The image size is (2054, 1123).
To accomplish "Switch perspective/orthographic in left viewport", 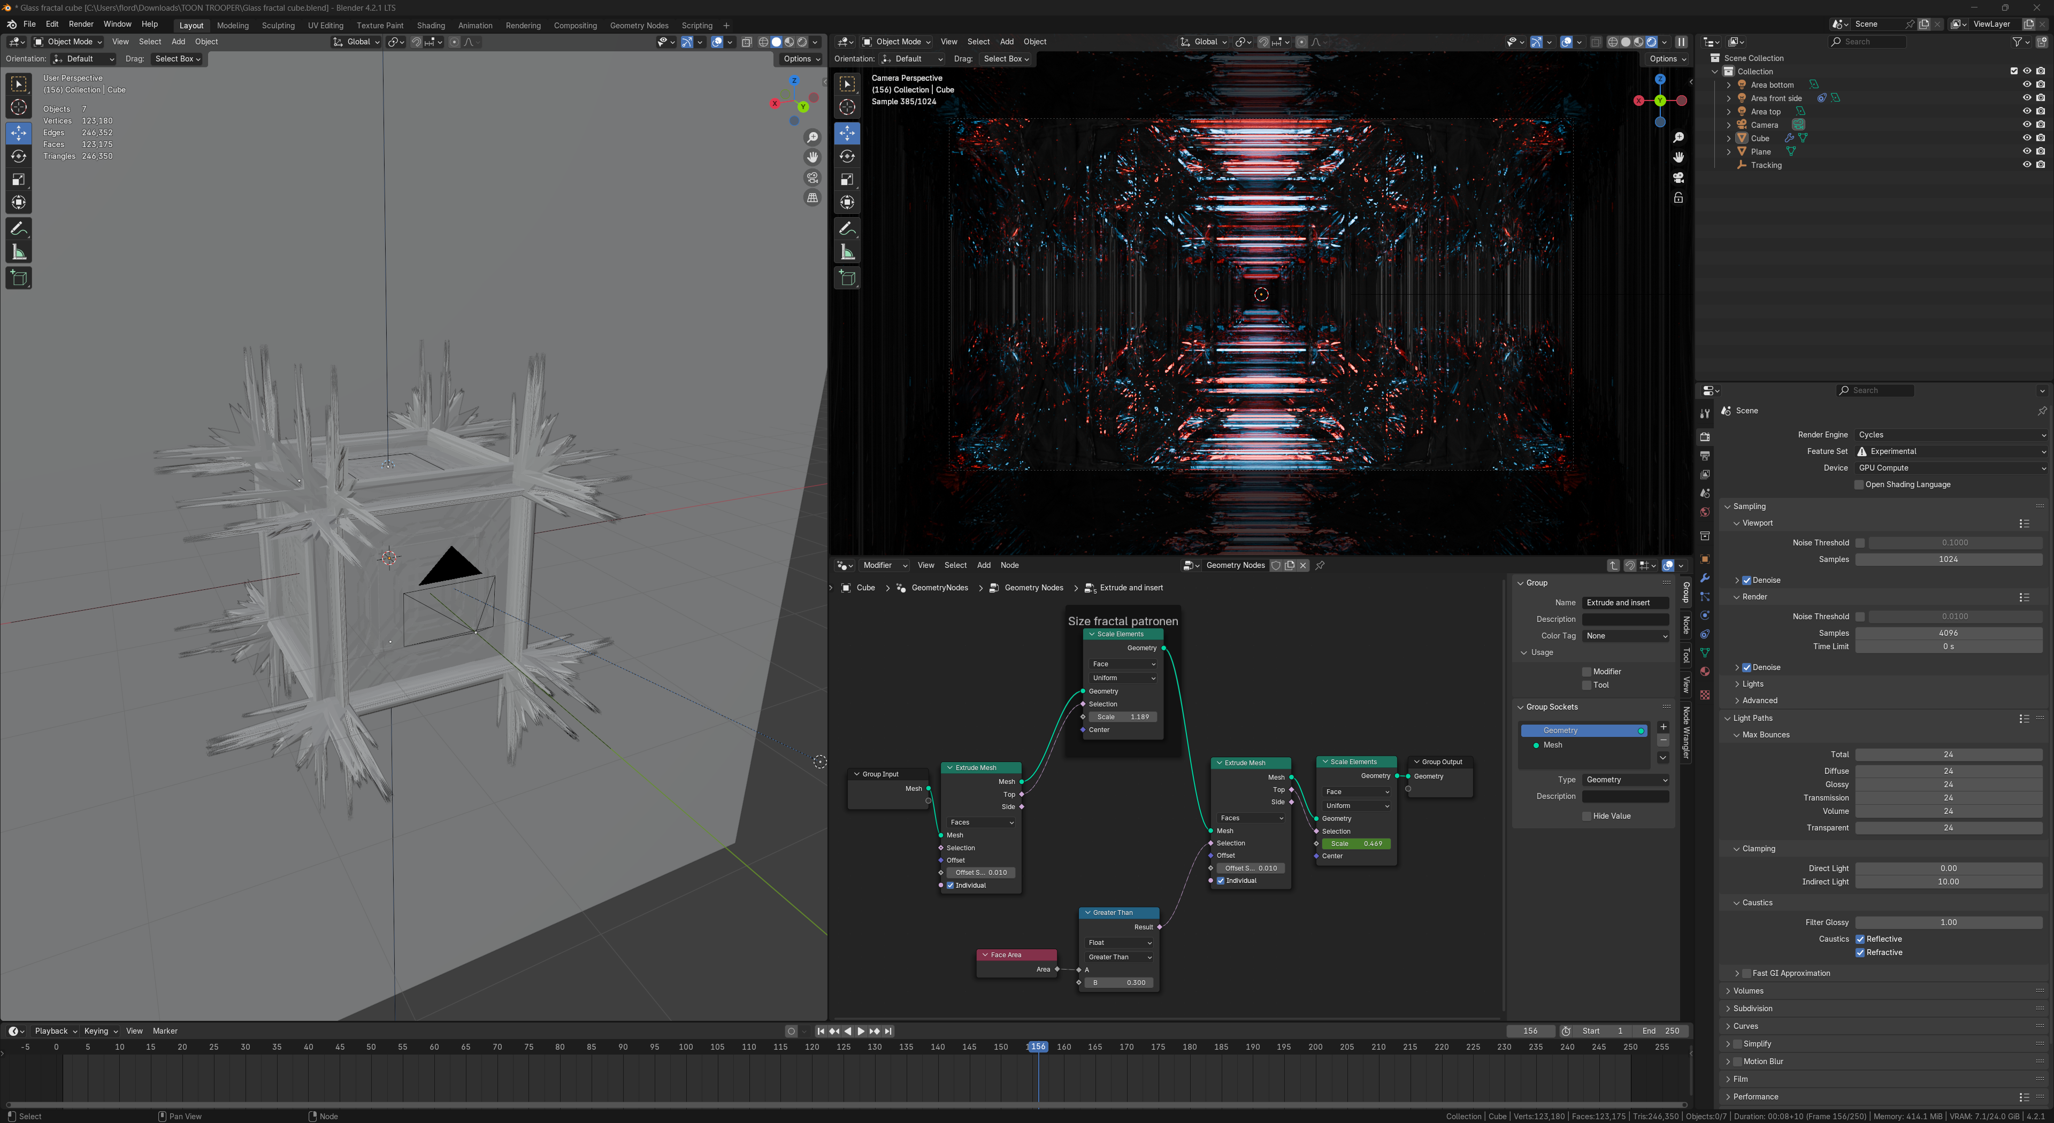I will point(813,198).
